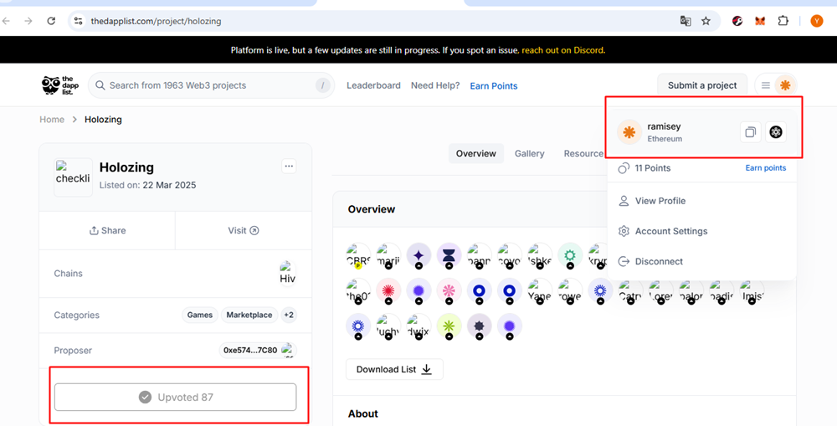Click the browser forward arrow
837x426 pixels.
point(28,21)
